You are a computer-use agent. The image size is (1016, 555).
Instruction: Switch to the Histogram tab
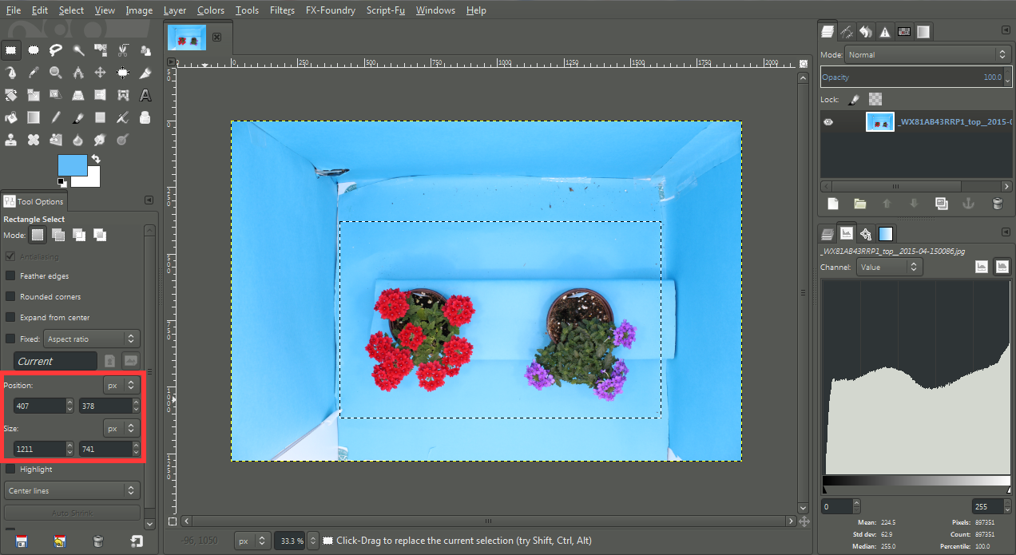[x=846, y=233]
